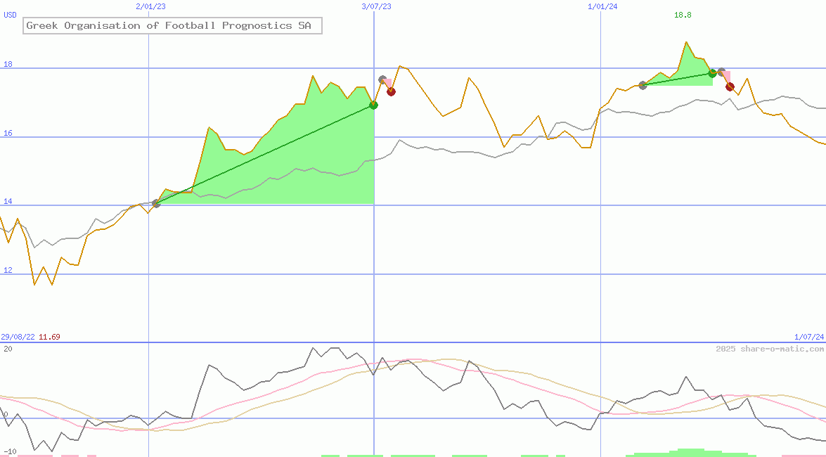Click the 1/07/24 end date label

click(809, 337)
